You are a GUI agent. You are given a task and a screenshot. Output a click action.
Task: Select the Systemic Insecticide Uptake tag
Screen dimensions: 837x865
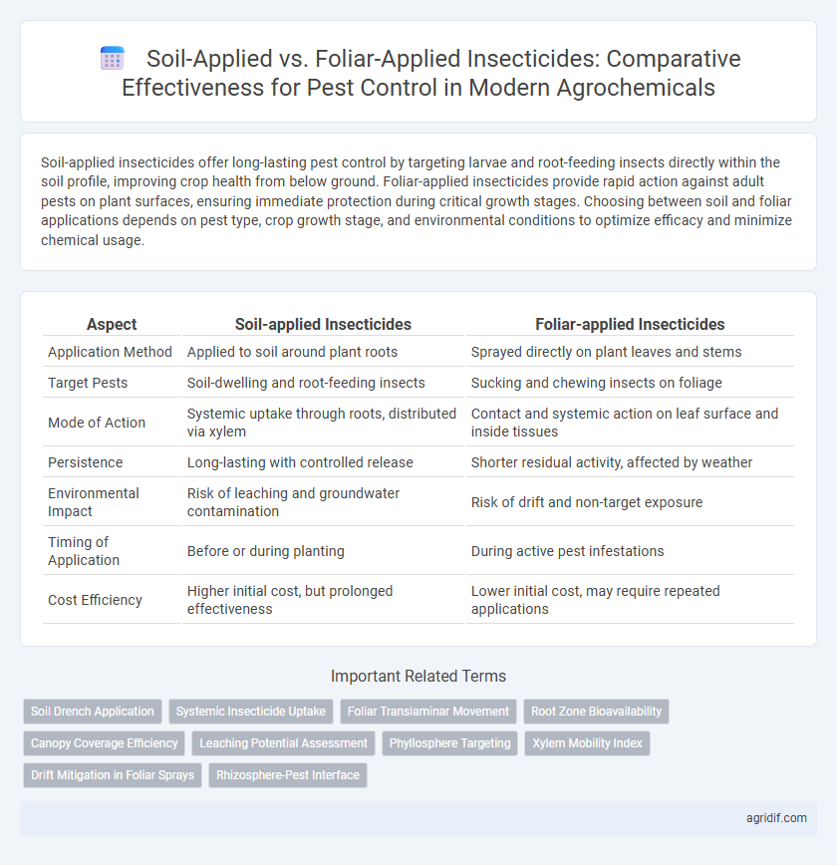pos(250,712)
